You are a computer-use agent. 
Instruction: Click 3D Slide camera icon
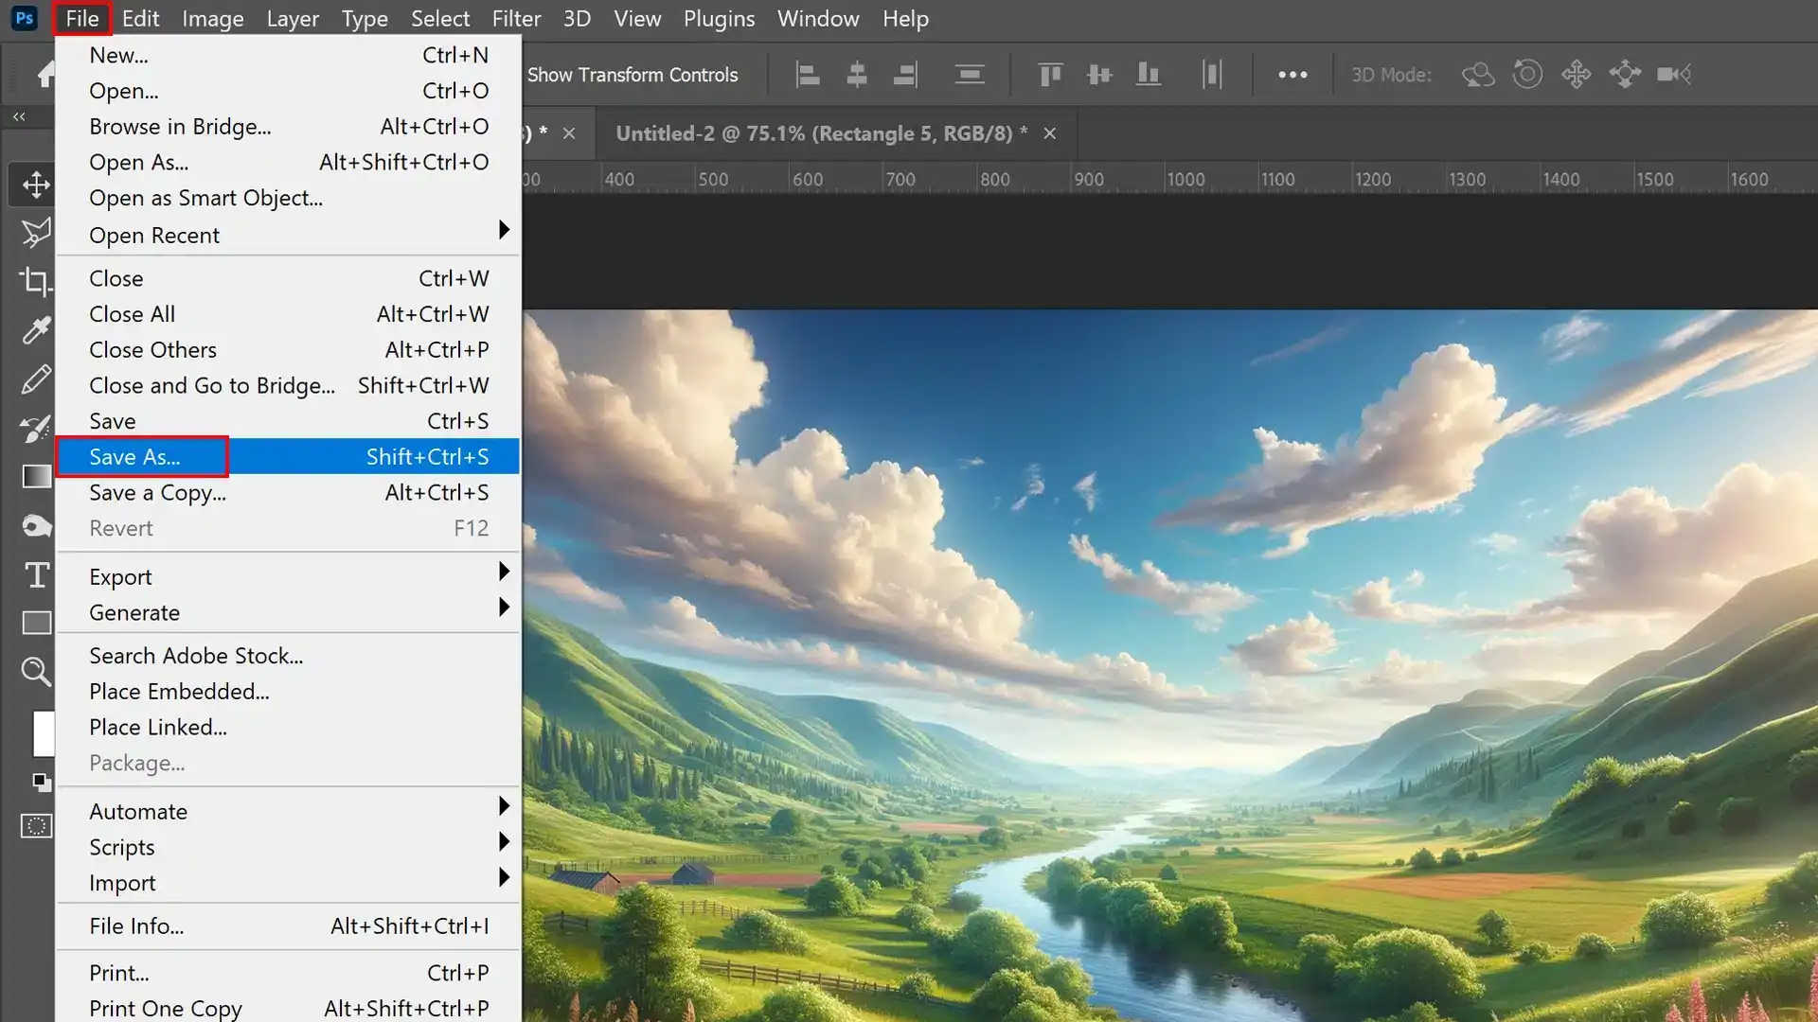tap(1625, 74)
